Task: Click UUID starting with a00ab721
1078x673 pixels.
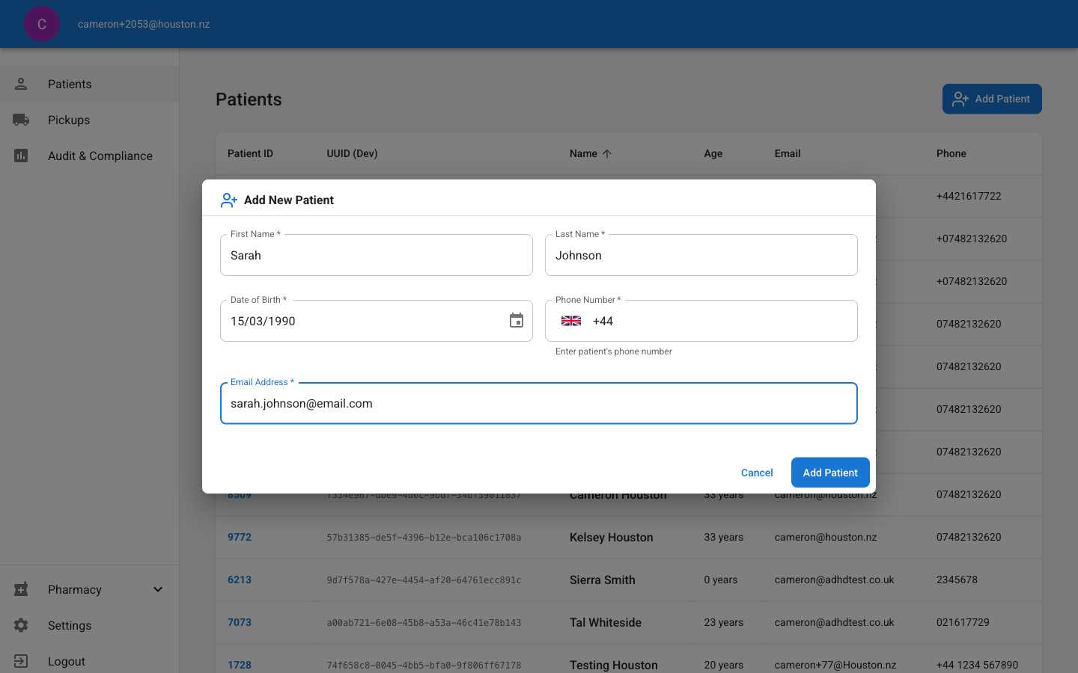Action: click(x=424, y=622)
